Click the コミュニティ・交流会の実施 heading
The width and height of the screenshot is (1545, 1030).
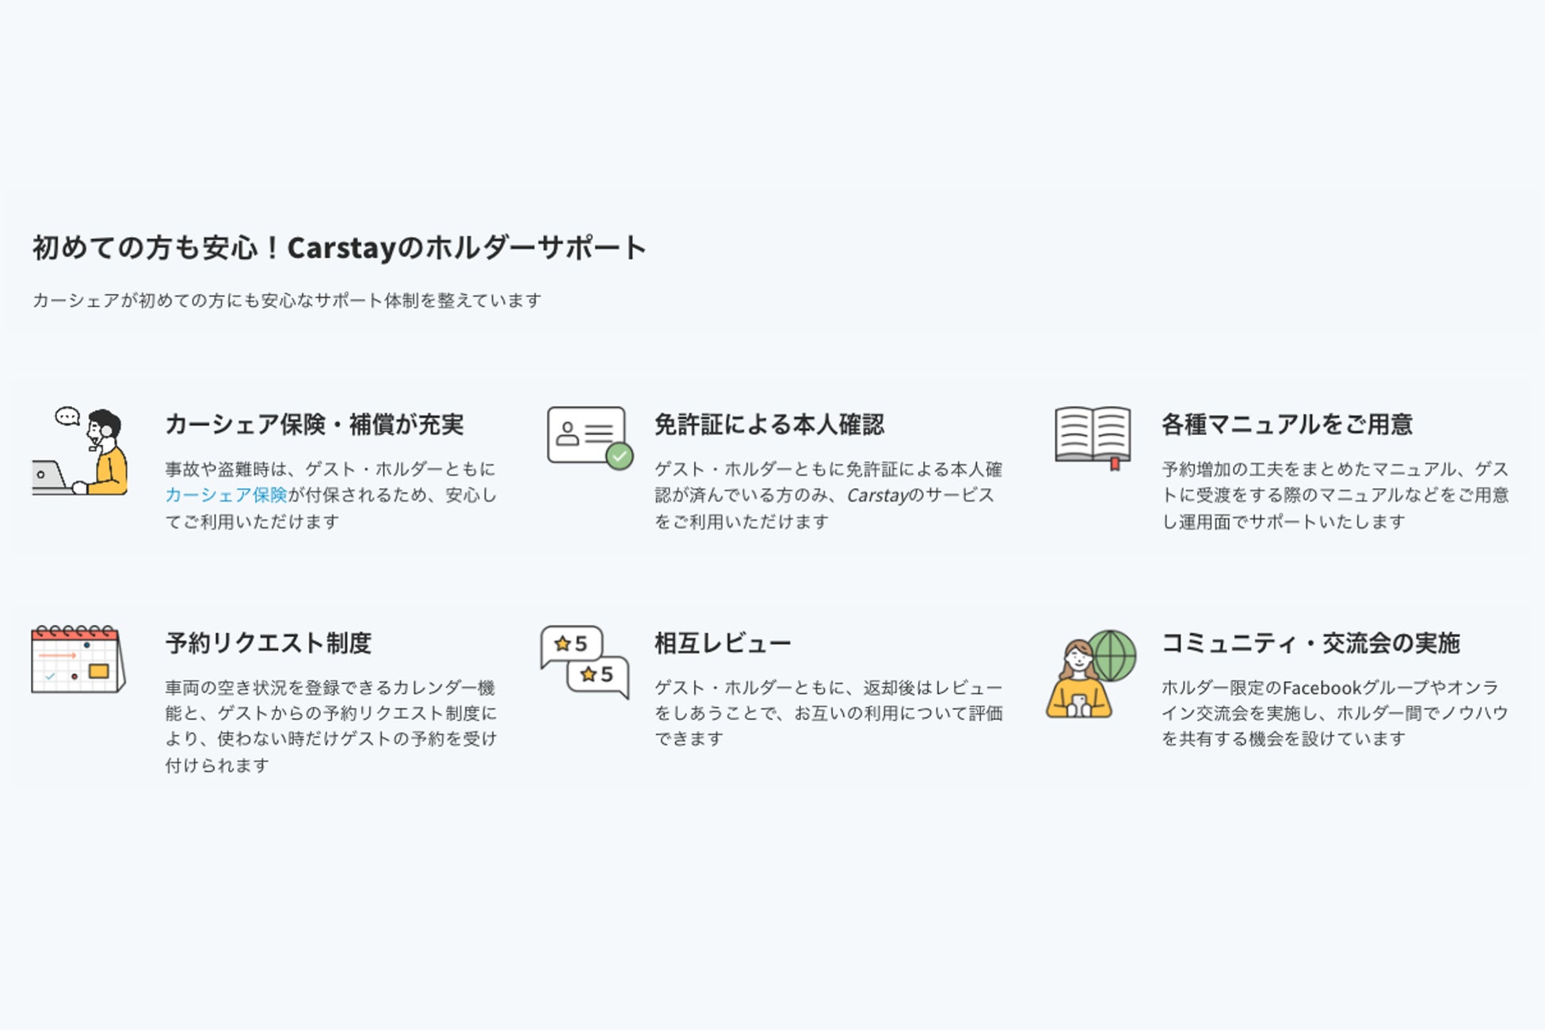click(x=1310, y=643)
